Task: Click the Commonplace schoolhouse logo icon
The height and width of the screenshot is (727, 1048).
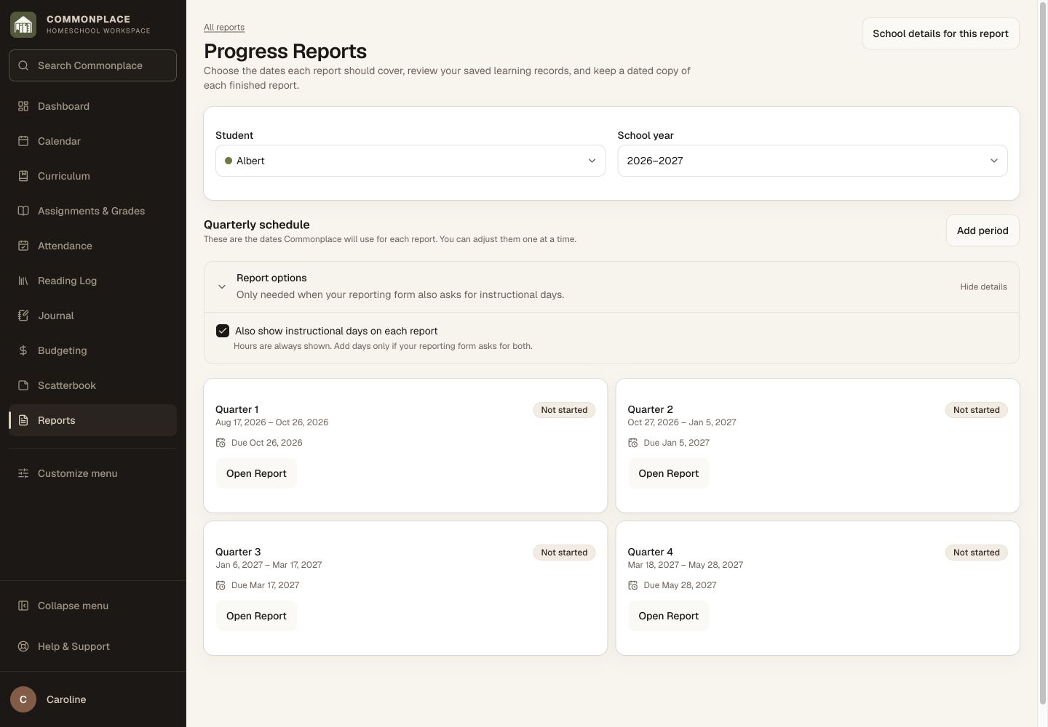Action: [x=23, y=25]
